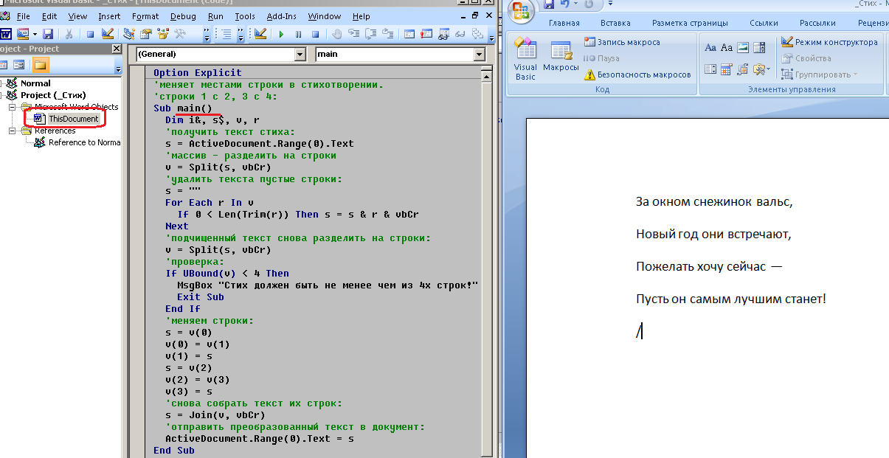889x458 pixels.
Task: Open the Add-Ins menu
Action: point(281,16)
